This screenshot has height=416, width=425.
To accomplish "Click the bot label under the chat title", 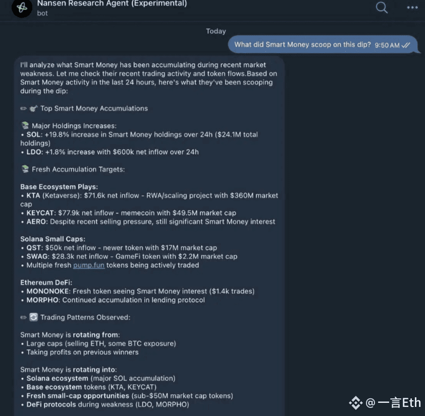I will click(42, 13).
